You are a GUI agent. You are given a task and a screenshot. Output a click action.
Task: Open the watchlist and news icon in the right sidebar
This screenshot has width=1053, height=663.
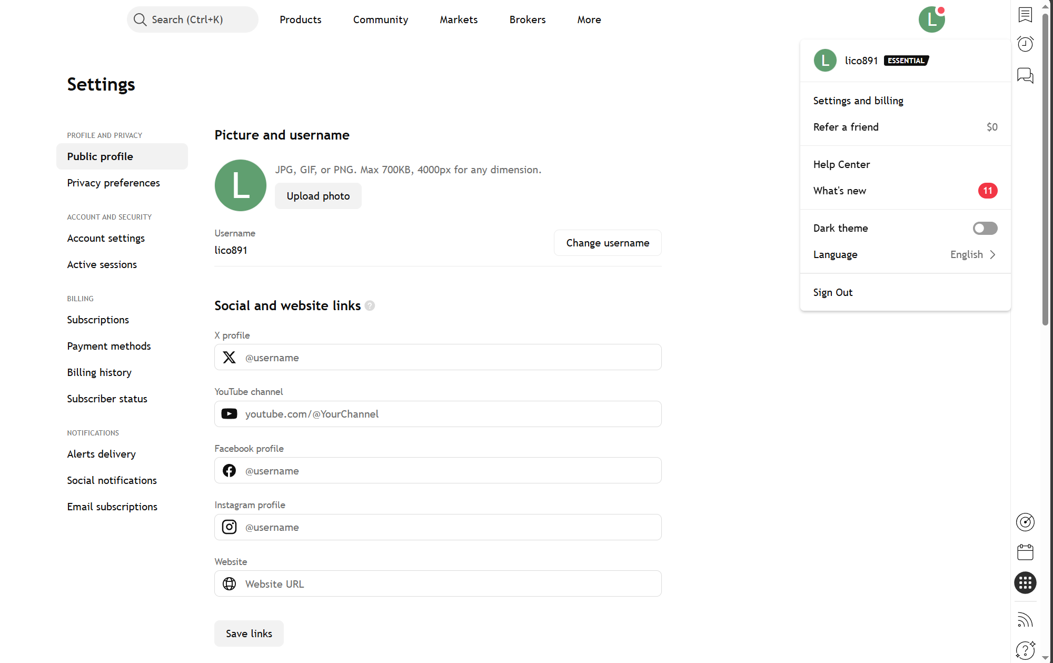1025,15
